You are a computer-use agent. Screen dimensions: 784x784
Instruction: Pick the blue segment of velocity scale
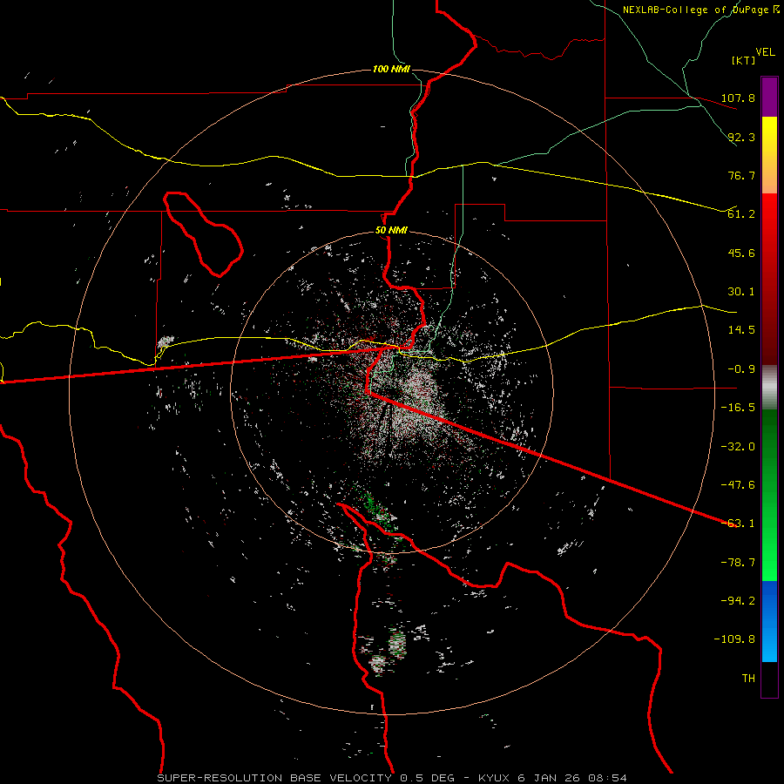tap(769, 621)
